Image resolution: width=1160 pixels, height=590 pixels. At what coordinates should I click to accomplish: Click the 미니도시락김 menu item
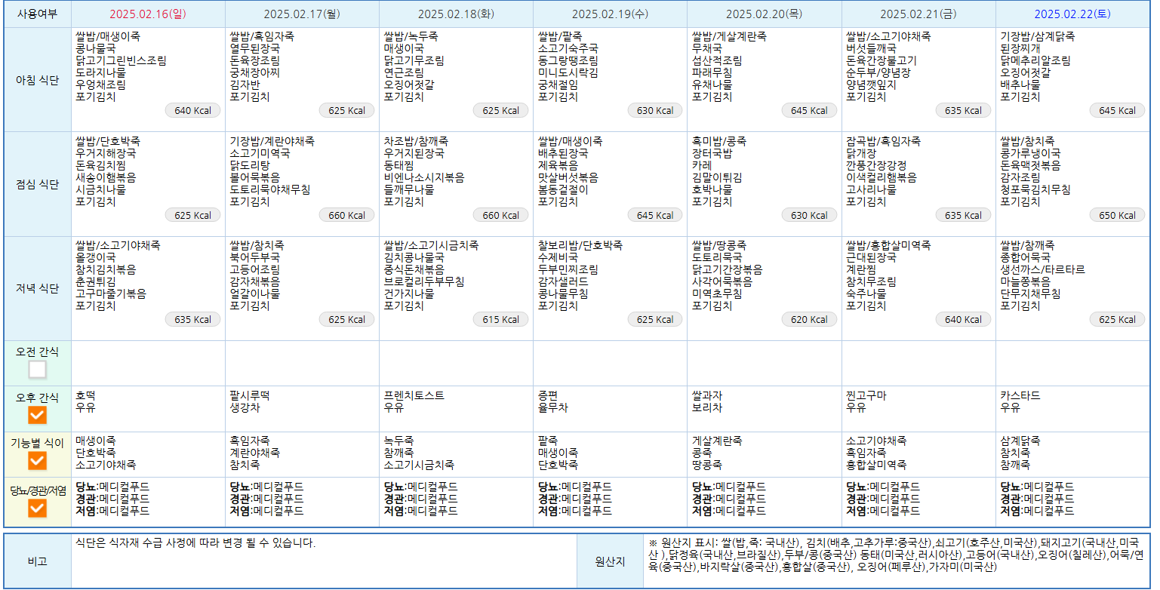(568, 72)
